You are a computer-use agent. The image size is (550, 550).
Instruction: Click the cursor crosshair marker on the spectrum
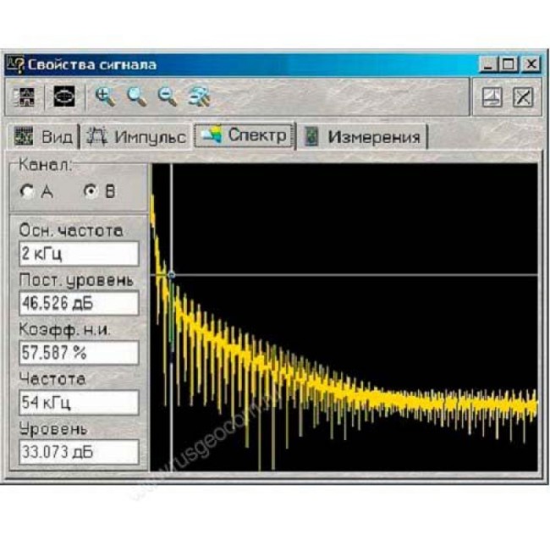click(x=171, y=274)
